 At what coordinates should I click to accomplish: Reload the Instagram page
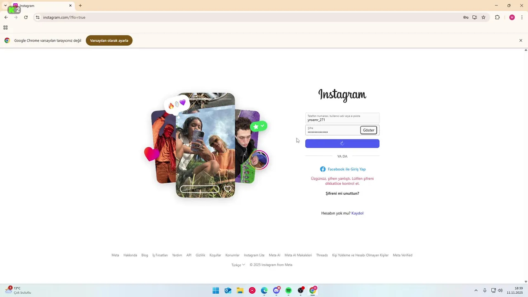point(26,17)
